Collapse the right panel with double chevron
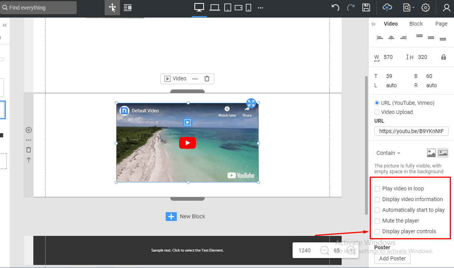Viewport: 454px width, 268px height. point(373,23)
